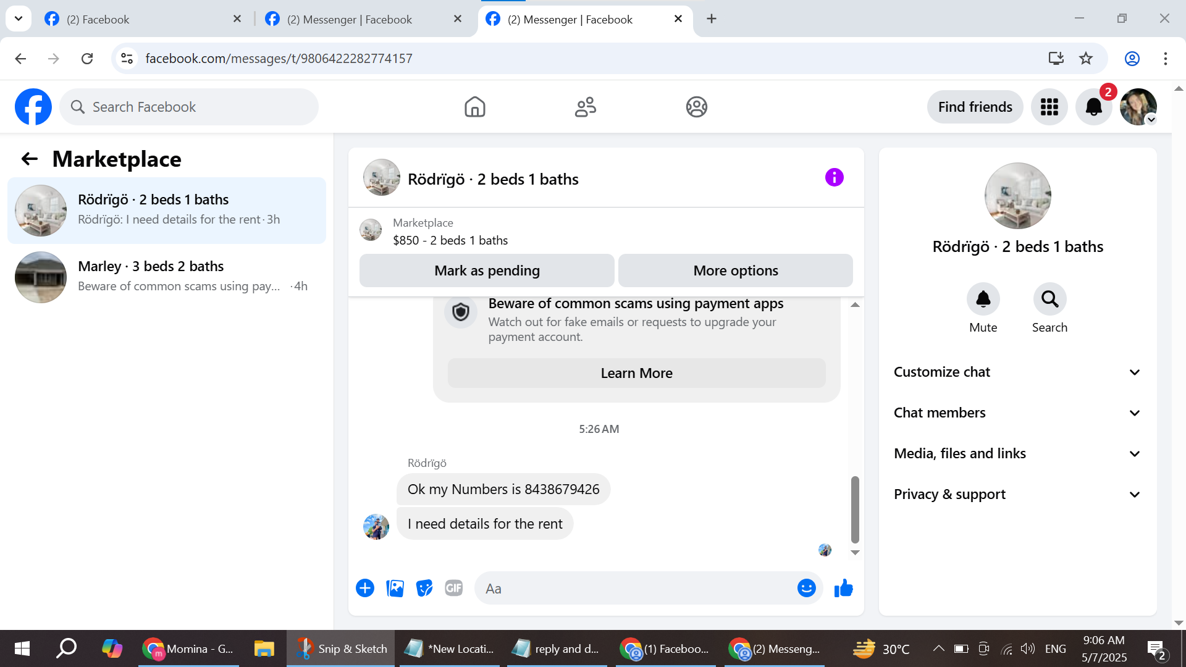Viewport: 1186px width, 667px height.
Task: Open Facebook notifications bell
Action: pos(1093,107)
